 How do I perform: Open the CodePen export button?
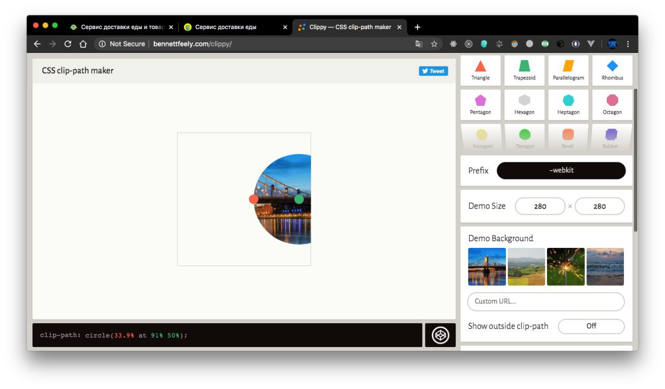[x=440, y=335]
